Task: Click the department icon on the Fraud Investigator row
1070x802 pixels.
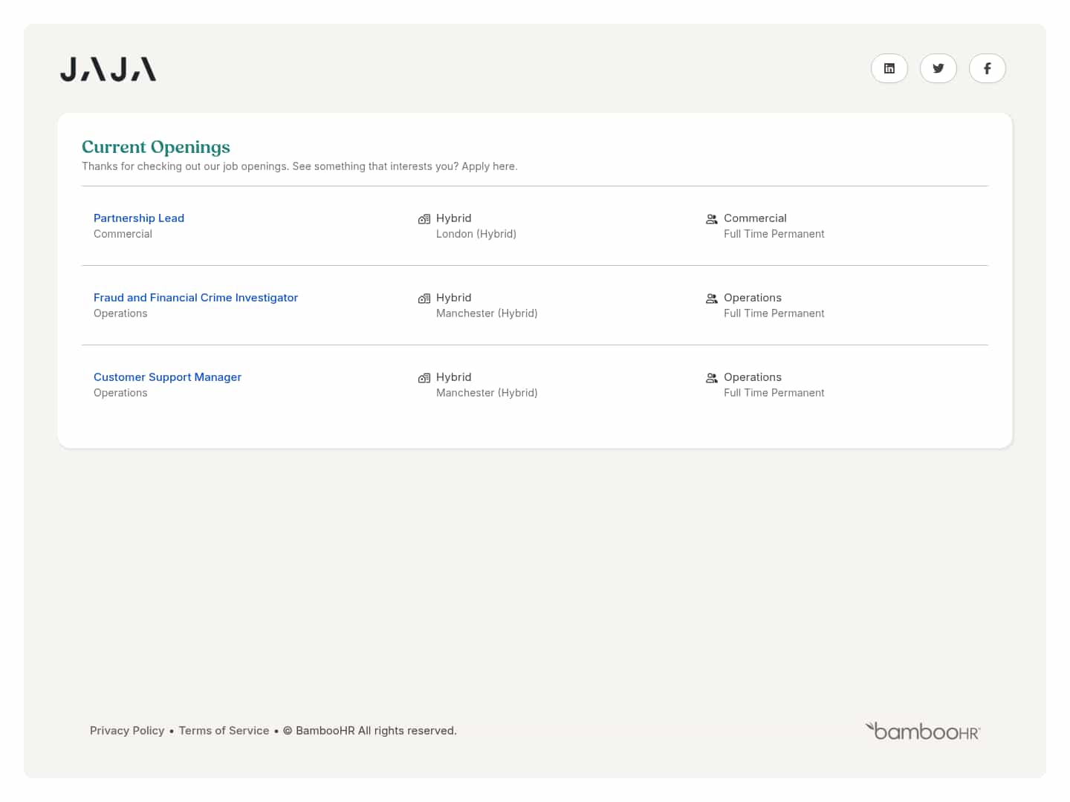Action: [711, 299]
